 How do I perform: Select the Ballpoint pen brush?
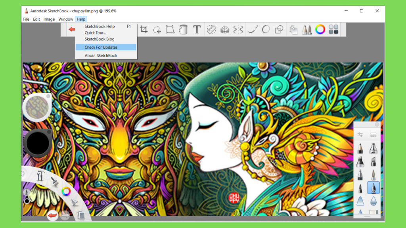[x=360, y=175]
